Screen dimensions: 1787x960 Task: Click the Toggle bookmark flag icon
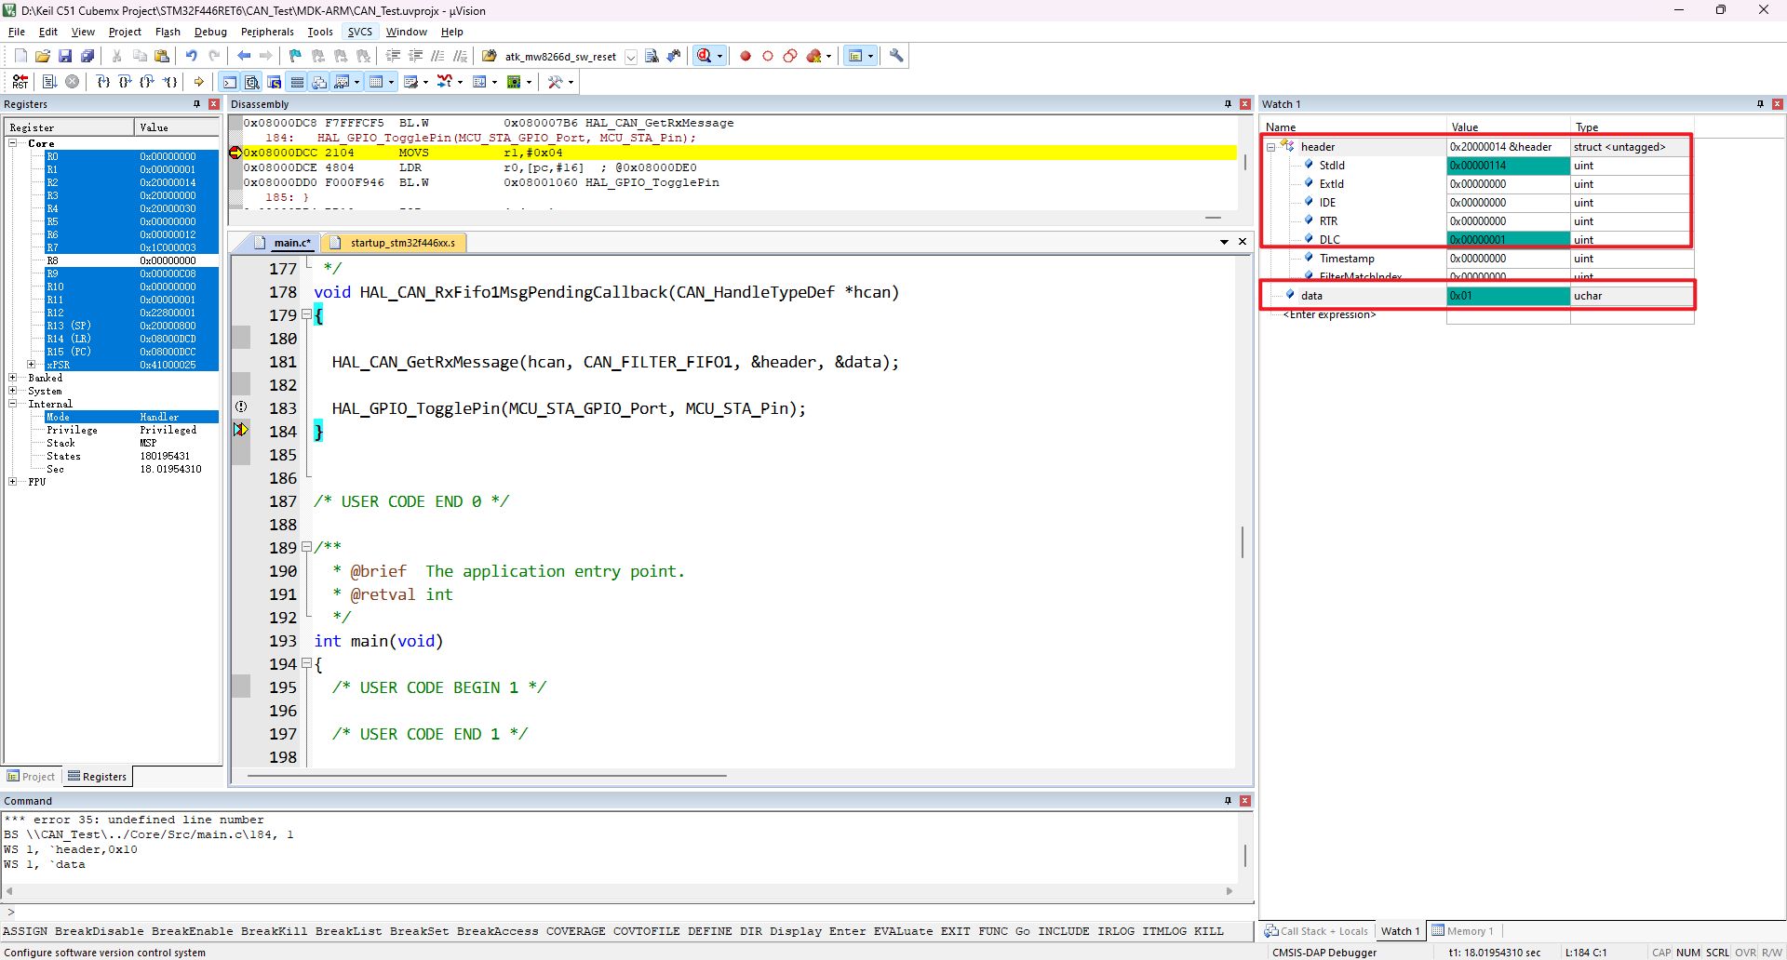pos(296,56)
